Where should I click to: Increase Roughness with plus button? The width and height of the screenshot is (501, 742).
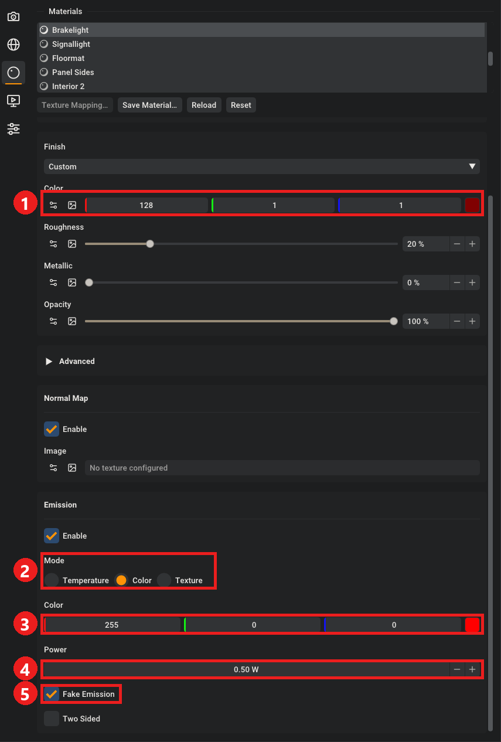click(472, 244)
